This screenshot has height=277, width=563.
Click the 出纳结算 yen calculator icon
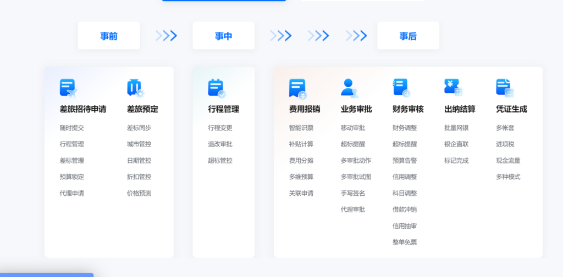point(453,88)
